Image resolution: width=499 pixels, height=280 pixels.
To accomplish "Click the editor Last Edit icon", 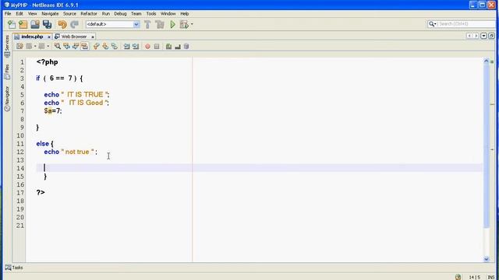I will pyautogui.click(x=19, y=47).
